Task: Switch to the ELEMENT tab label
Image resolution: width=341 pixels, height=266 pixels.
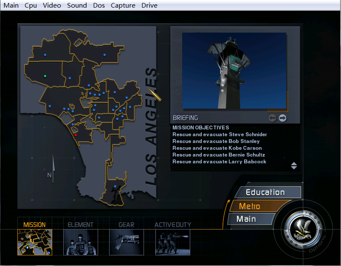Action: click(x=80, y=225)
